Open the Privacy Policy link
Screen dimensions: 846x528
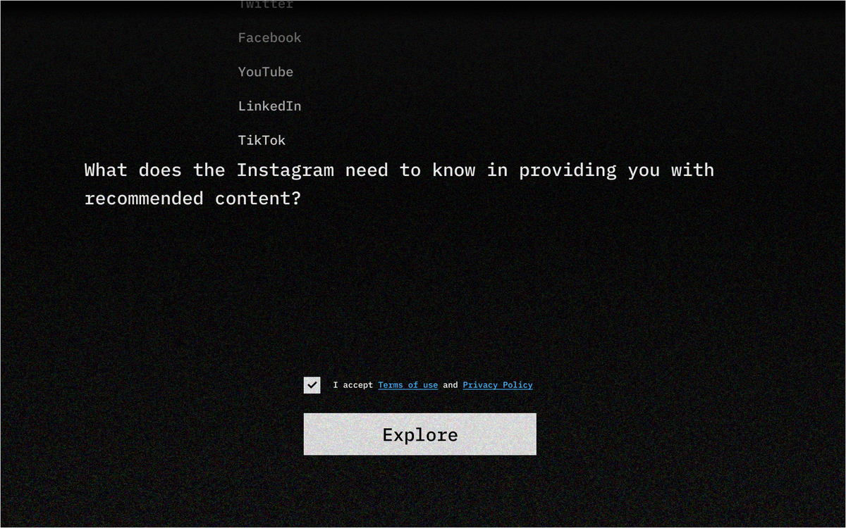tap(498, 385)
